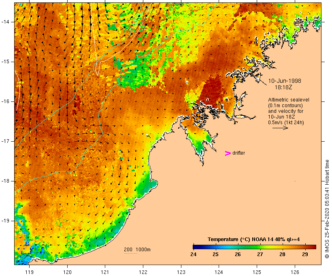
Task: Click the 'Altimetric sealevel' annotation line
Action: (x=289, y=100)
